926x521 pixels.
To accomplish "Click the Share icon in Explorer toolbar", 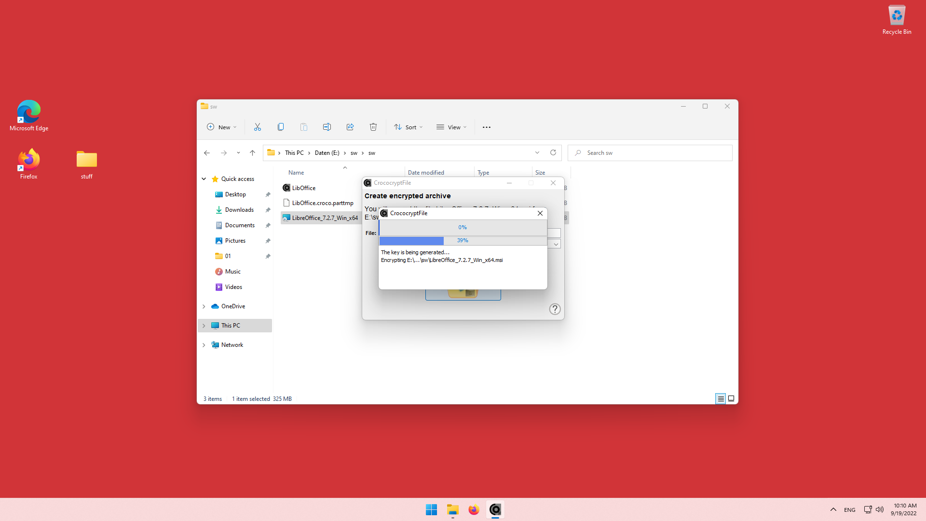I will tap(350, 127).
